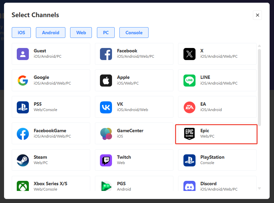Click iOS text under GameCenter
274x203 pixels.
tap(120, 136)
